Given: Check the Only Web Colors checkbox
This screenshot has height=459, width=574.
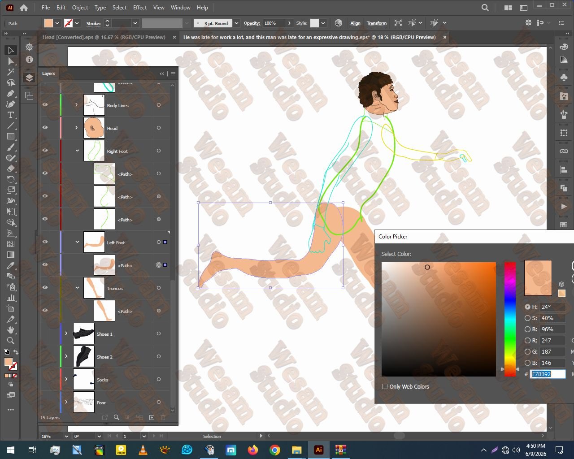Looking at the screenshot, I should (385, 386).
